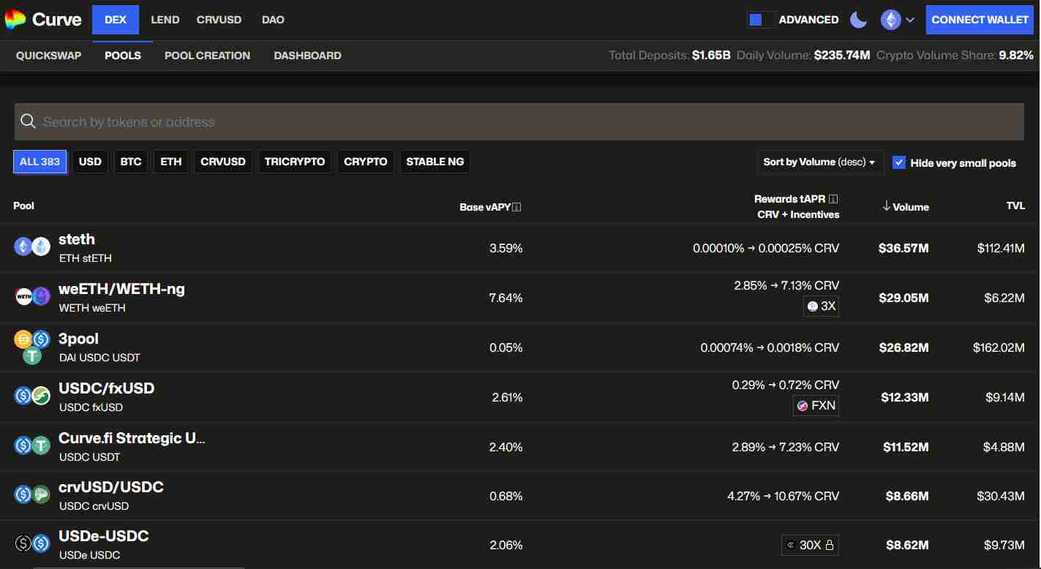Sort by the Pool column header
The width and height of the screenshot is (1041, 569).
tap(24, 206)
